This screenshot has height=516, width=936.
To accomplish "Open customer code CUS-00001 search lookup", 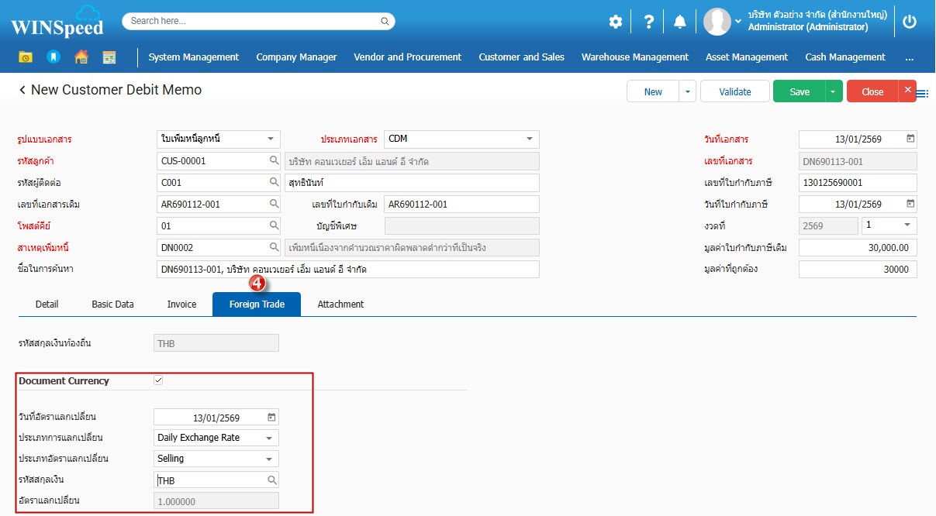I will [274, 161].
